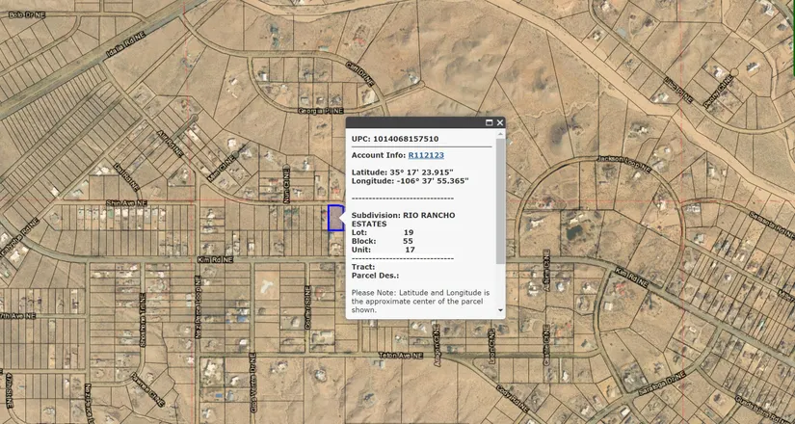Click the popup's dark title bar
Screen dimensions: 795x424
414,123
